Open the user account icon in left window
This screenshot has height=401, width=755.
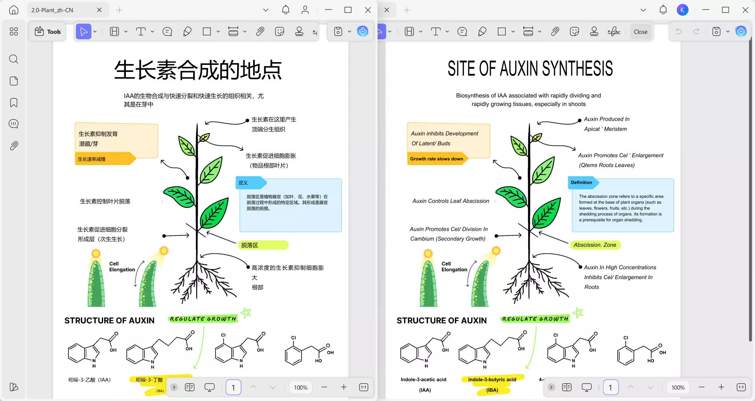click(x=305, y=10)
